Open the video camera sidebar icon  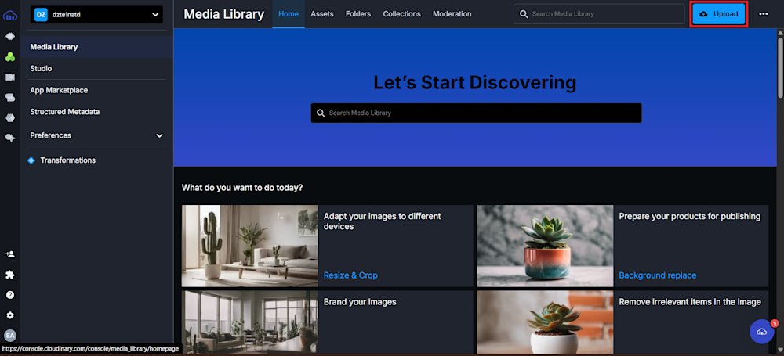(x=10, y=77)
